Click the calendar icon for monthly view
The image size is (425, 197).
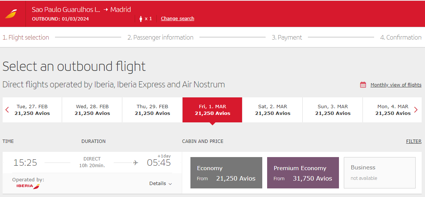coord(363,85)
